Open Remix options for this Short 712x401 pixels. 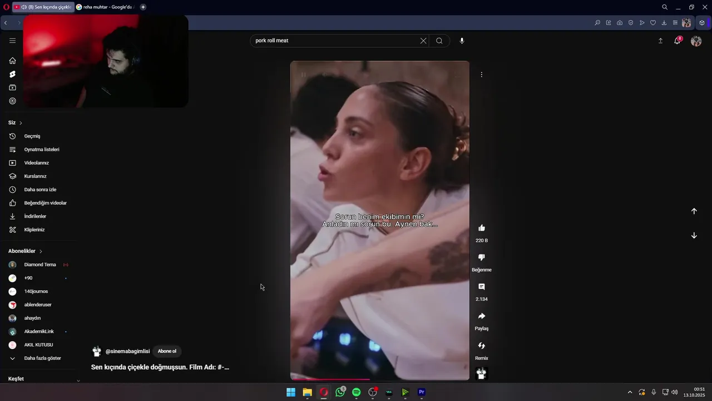pyautogui.click(x=482, y=346)
